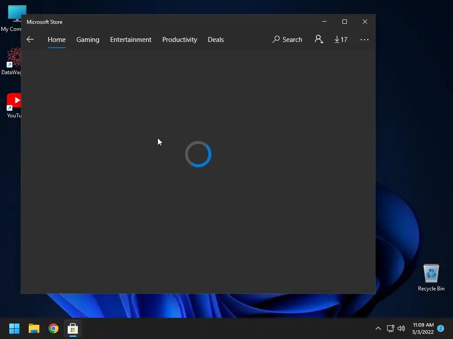Maximize the Microsoft Store window
Image resolution: width=453 pixels, height=339 pixels.
[344, 22]
